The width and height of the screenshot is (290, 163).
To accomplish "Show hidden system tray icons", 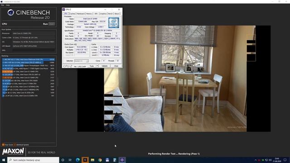I will tap(256, 160).
